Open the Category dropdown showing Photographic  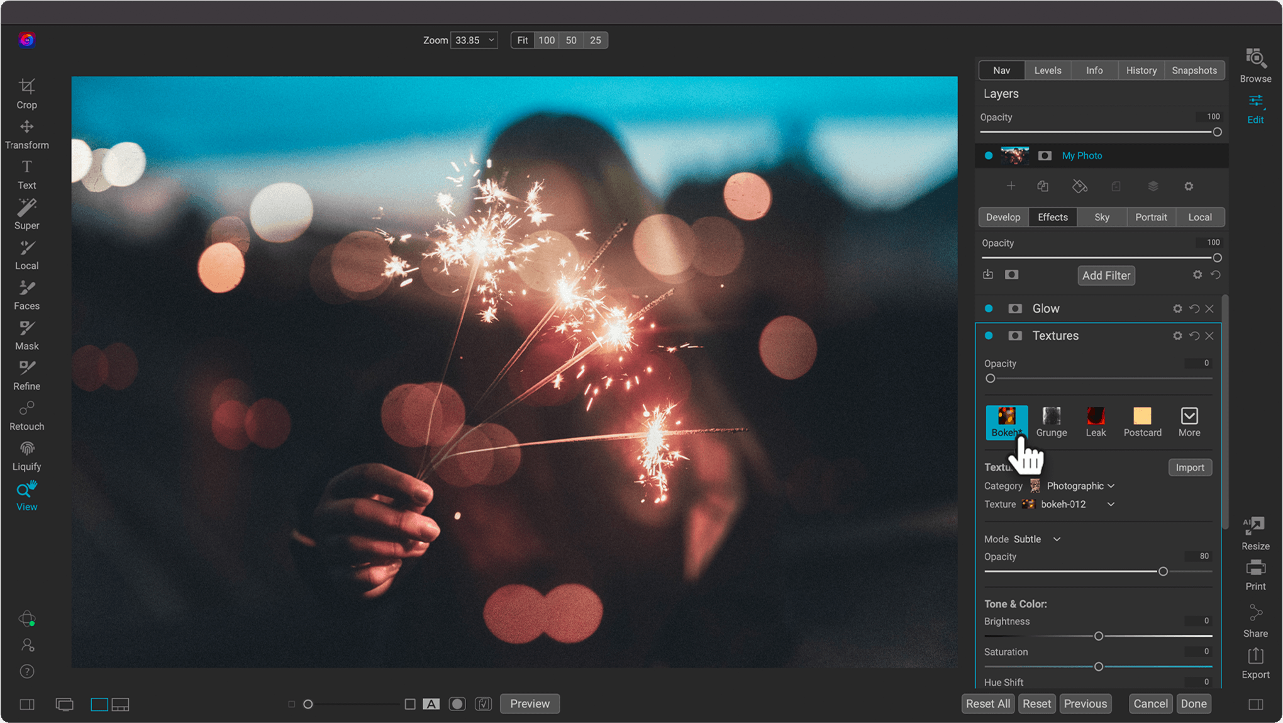coord(1077,486)
